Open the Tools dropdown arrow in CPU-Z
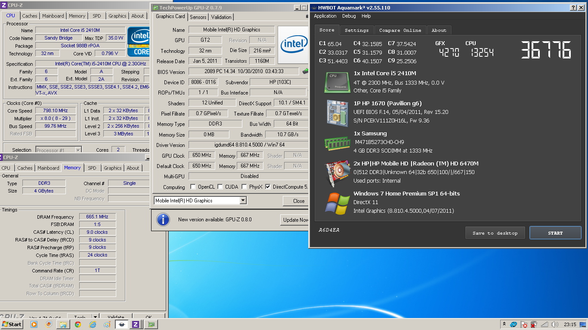The height and width of the screenshot is (330, 588). (95, 318)
